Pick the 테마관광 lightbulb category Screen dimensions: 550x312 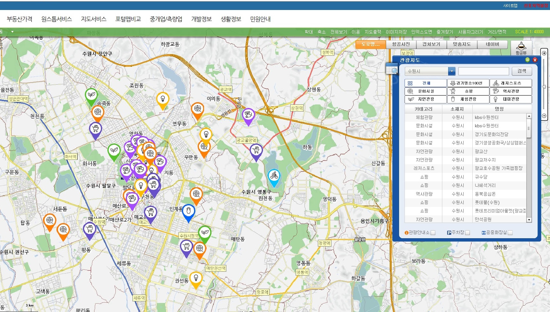(511, 99)
